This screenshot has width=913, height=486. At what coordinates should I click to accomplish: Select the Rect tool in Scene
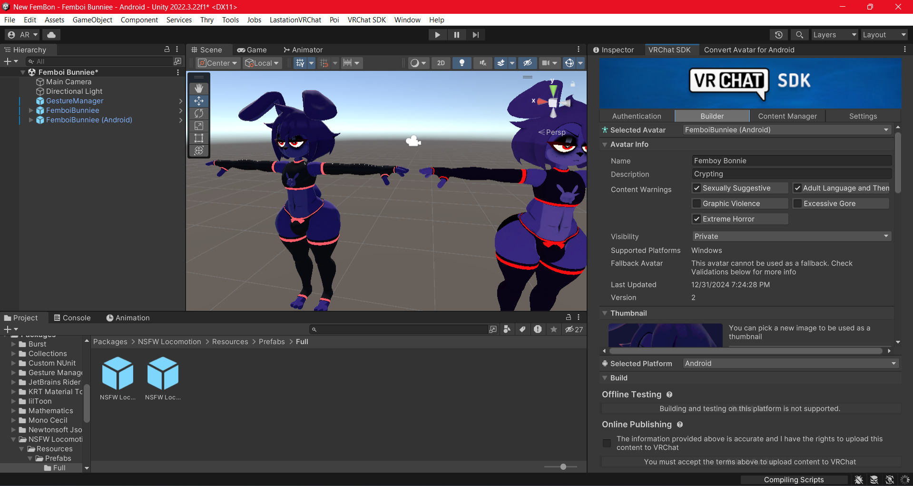pos(199,138)
